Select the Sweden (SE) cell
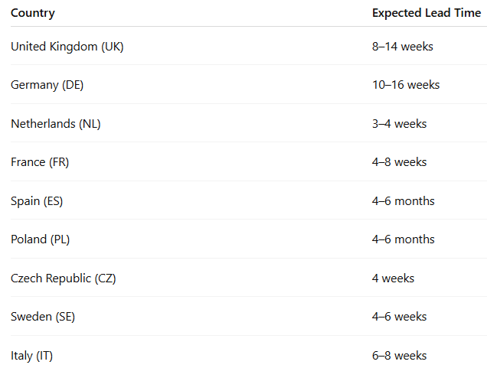 [43, 317]
